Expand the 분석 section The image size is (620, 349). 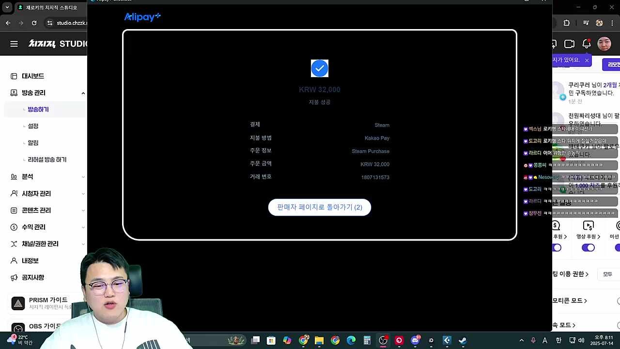pyautogui.click(x=83, y=177)
